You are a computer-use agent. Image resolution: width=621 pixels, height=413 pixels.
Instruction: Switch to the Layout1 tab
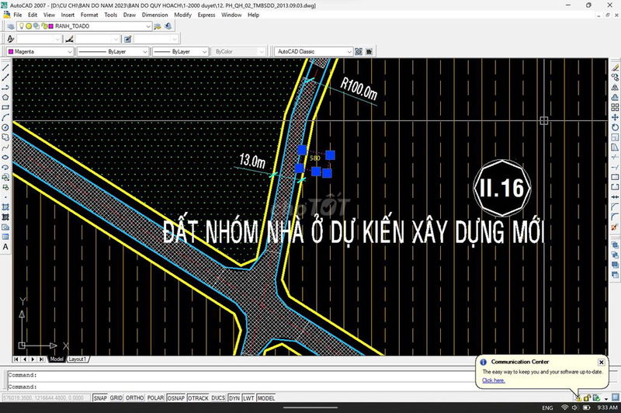[x=77, y=359]
